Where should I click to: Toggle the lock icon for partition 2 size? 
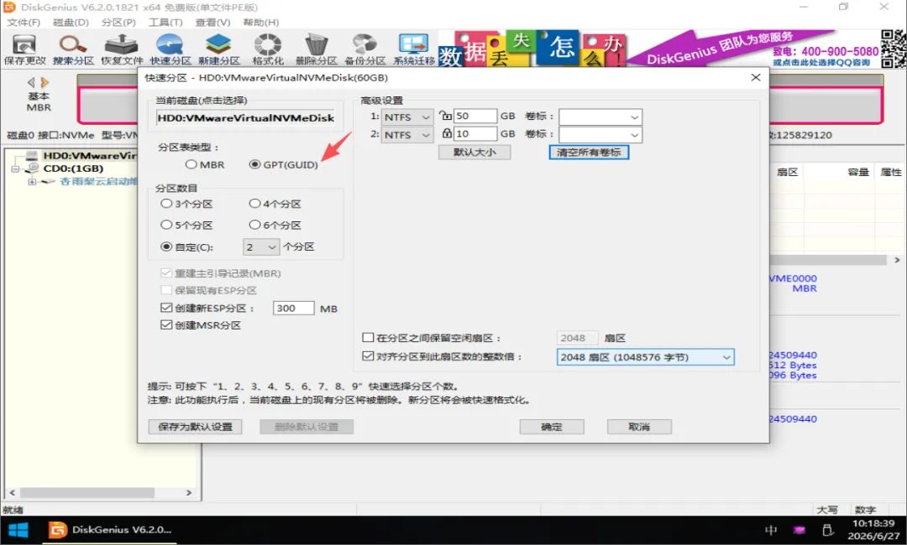[x=447, y=133]
